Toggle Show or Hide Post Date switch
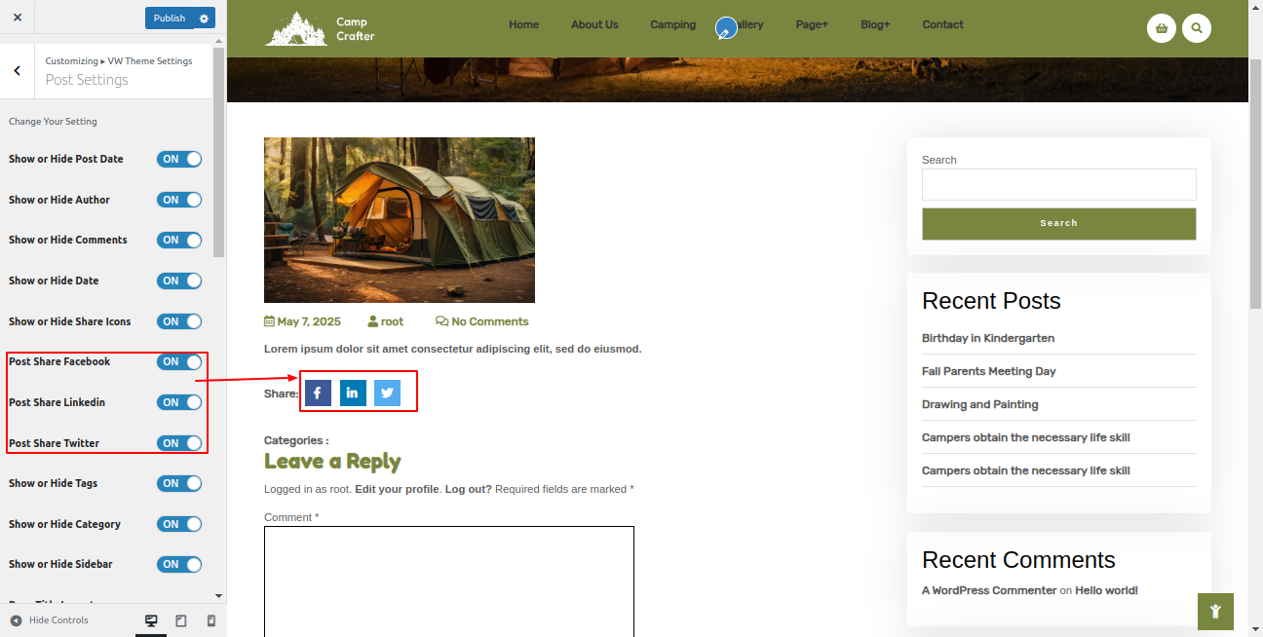The width and height of the screenshot is (1263, 637). point(179,159)
